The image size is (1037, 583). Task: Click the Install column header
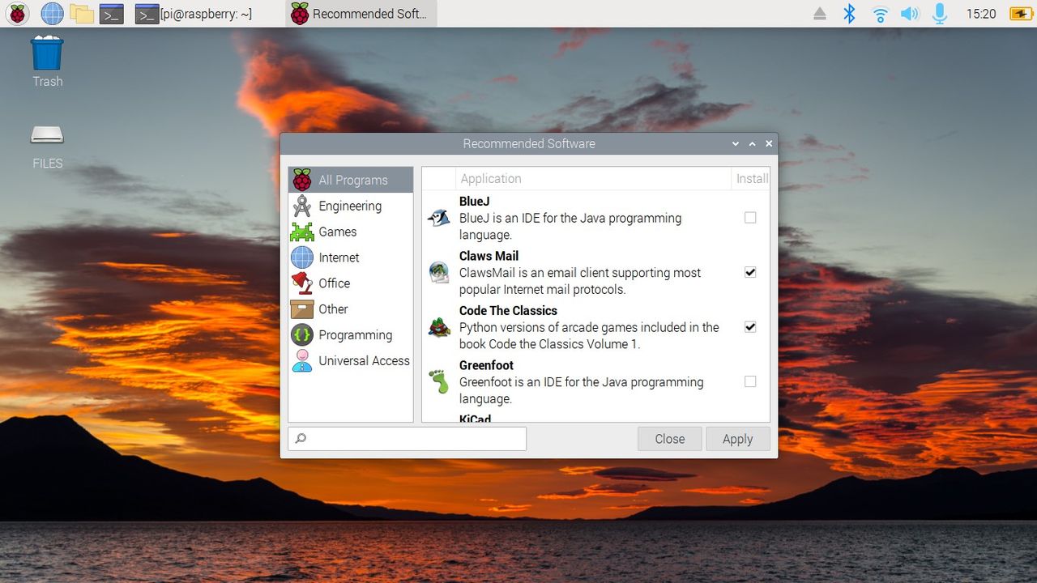751,179
